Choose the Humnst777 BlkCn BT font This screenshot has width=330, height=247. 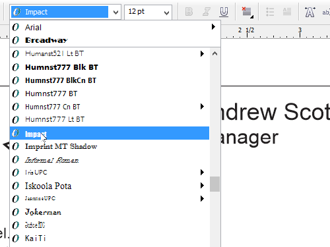pyautogui.click(x=110, y=80)
